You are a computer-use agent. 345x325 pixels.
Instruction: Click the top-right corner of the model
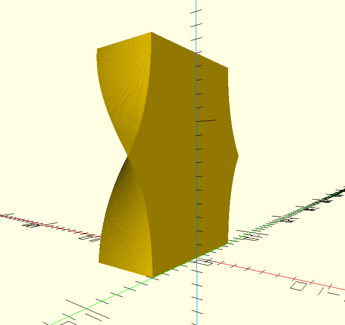(228, 68)
